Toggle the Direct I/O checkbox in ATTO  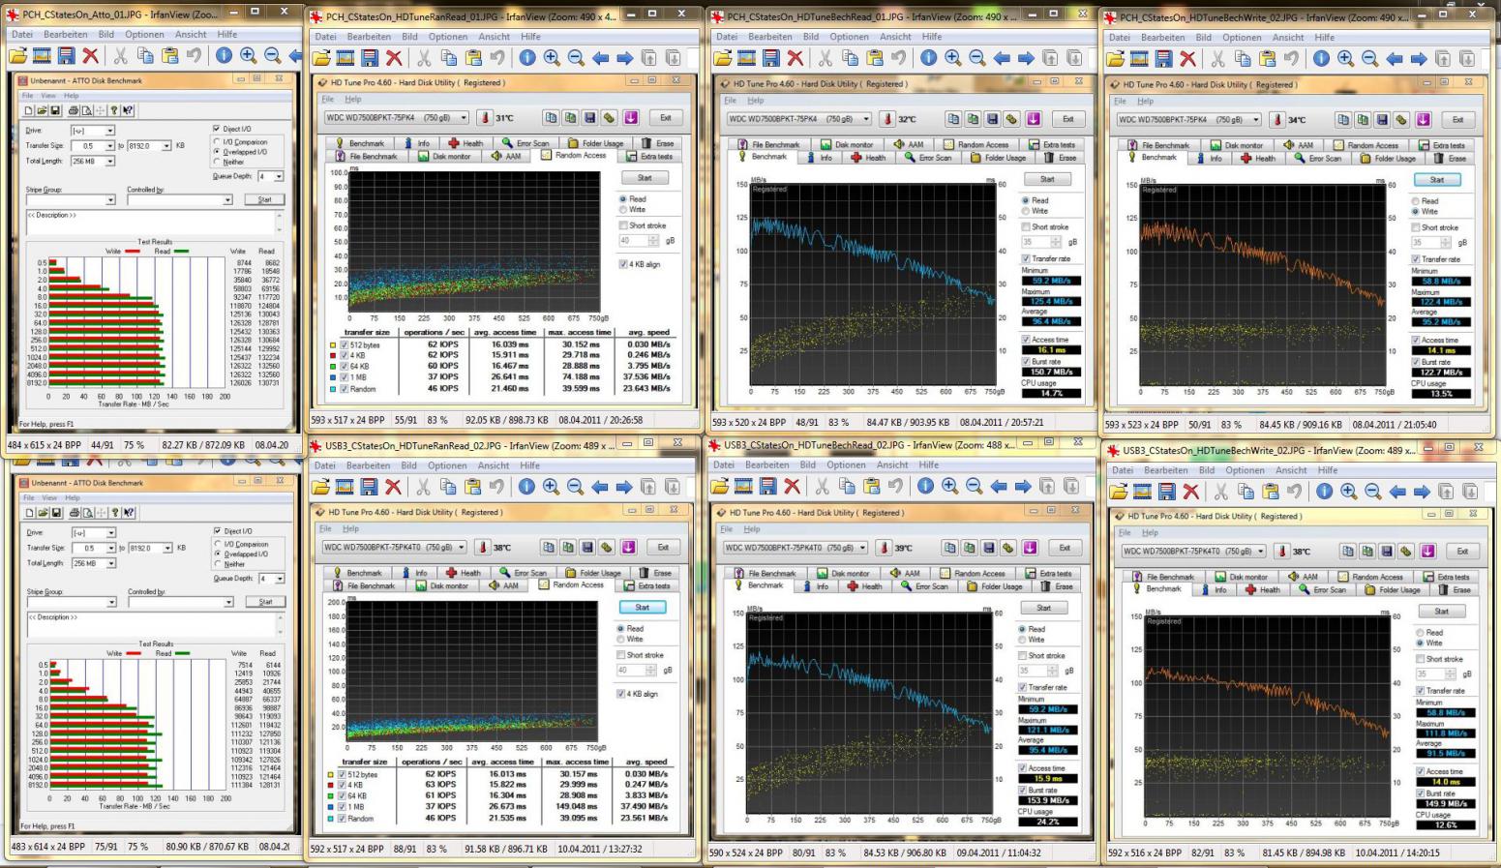[218, 129]
